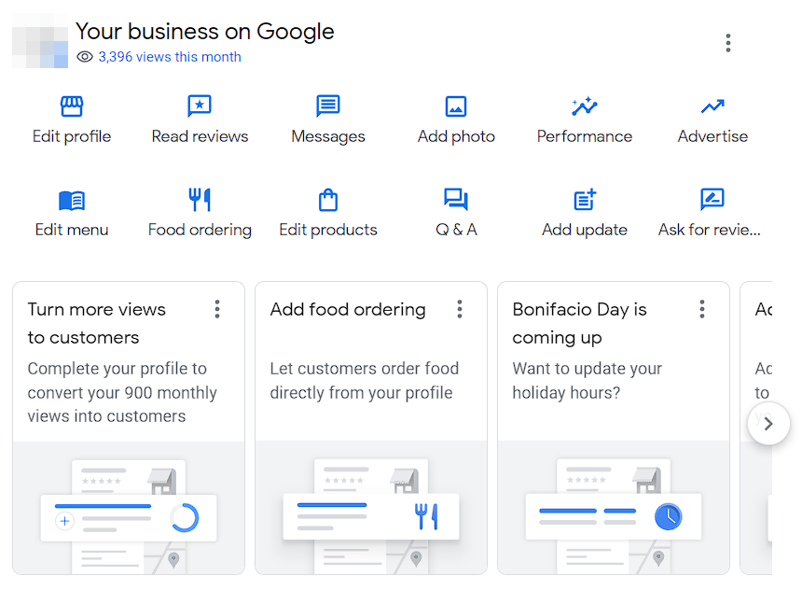Open the 3,396 views this month link

tap(170, 57)
